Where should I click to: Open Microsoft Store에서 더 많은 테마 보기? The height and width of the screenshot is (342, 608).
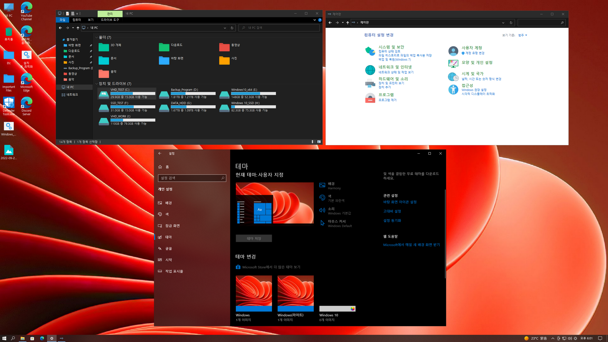pos(268,267)
